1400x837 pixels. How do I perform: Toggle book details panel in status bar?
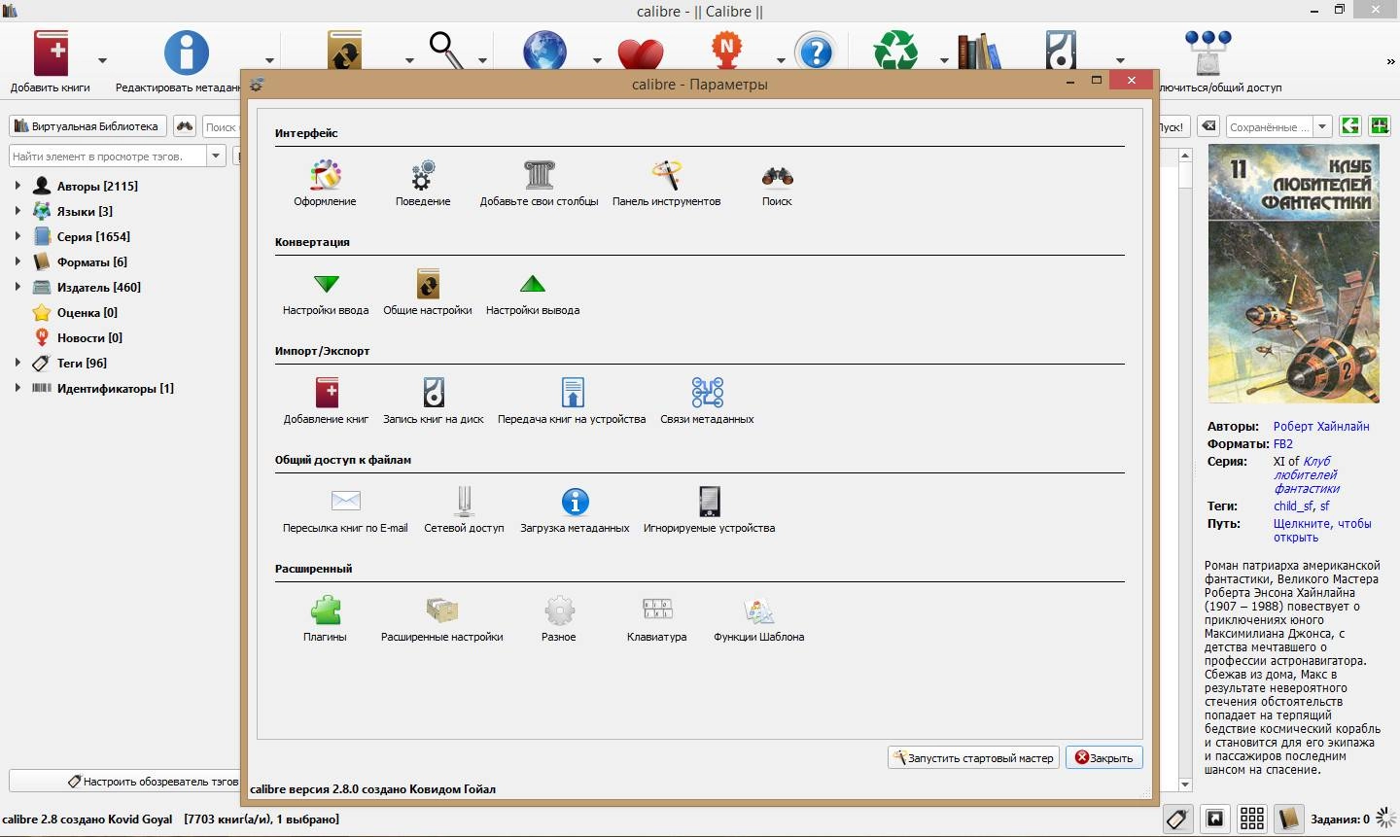tap(1289, 819)
